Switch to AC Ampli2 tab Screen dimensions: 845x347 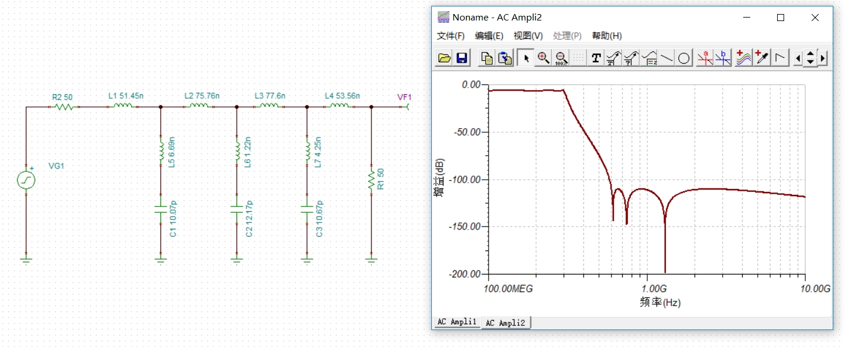click(506, 323)
